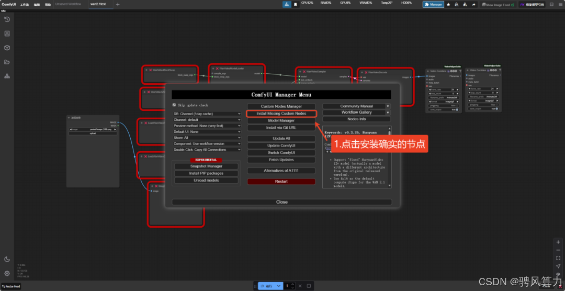The image size is (565, 291).
Task: Cancel the current run with the X icon
Action: tap(300, 286)
